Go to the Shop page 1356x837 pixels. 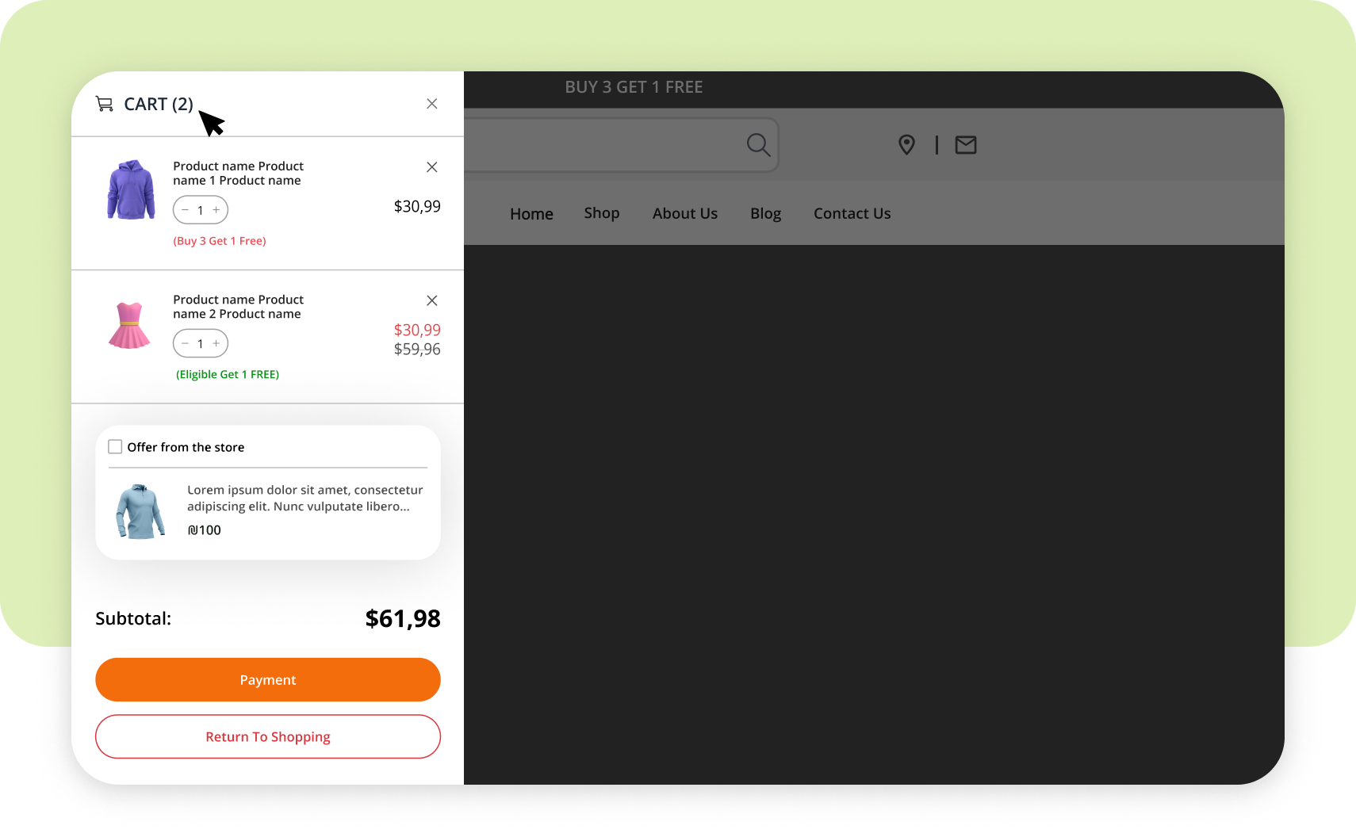602,213
